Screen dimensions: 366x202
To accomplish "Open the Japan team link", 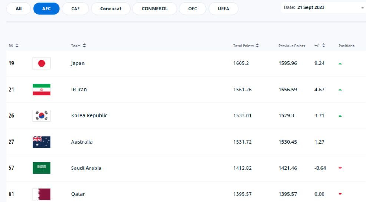I will tap(78, 63).
